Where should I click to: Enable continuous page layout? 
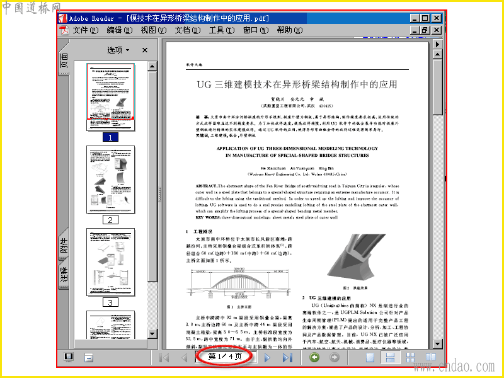[x=390, y=357]
